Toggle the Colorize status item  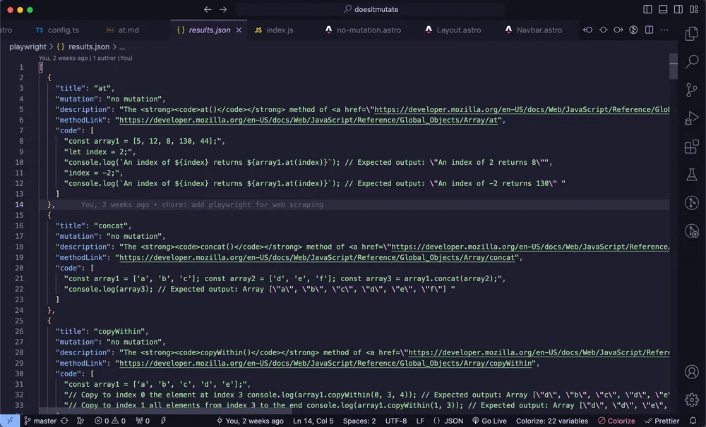tap(616, 421)
